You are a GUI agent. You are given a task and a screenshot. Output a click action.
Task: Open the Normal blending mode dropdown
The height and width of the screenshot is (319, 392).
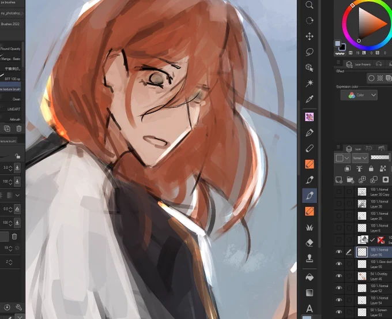(x=360, y=158)
